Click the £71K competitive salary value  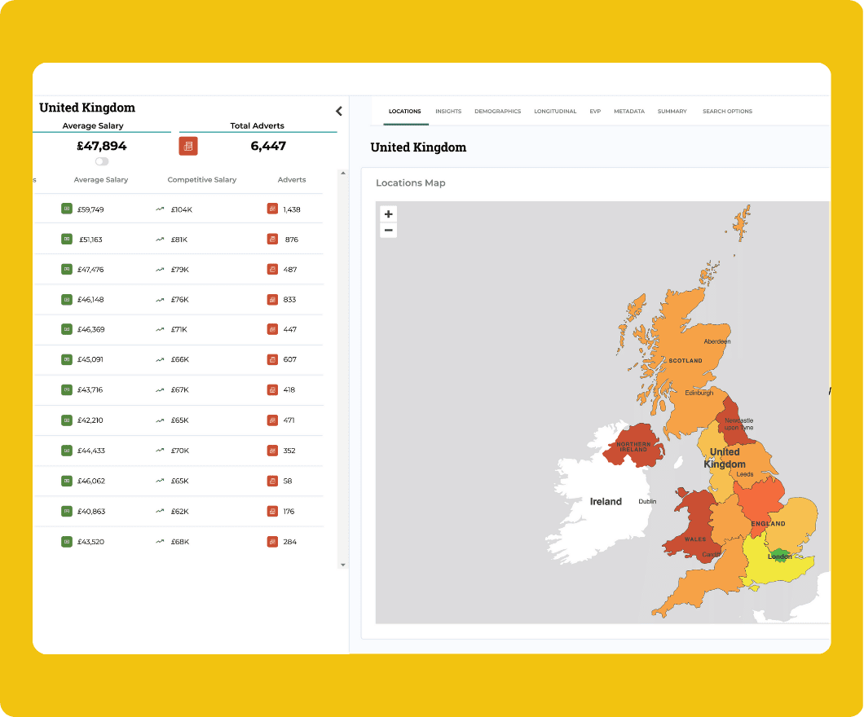tap(179, 329)
